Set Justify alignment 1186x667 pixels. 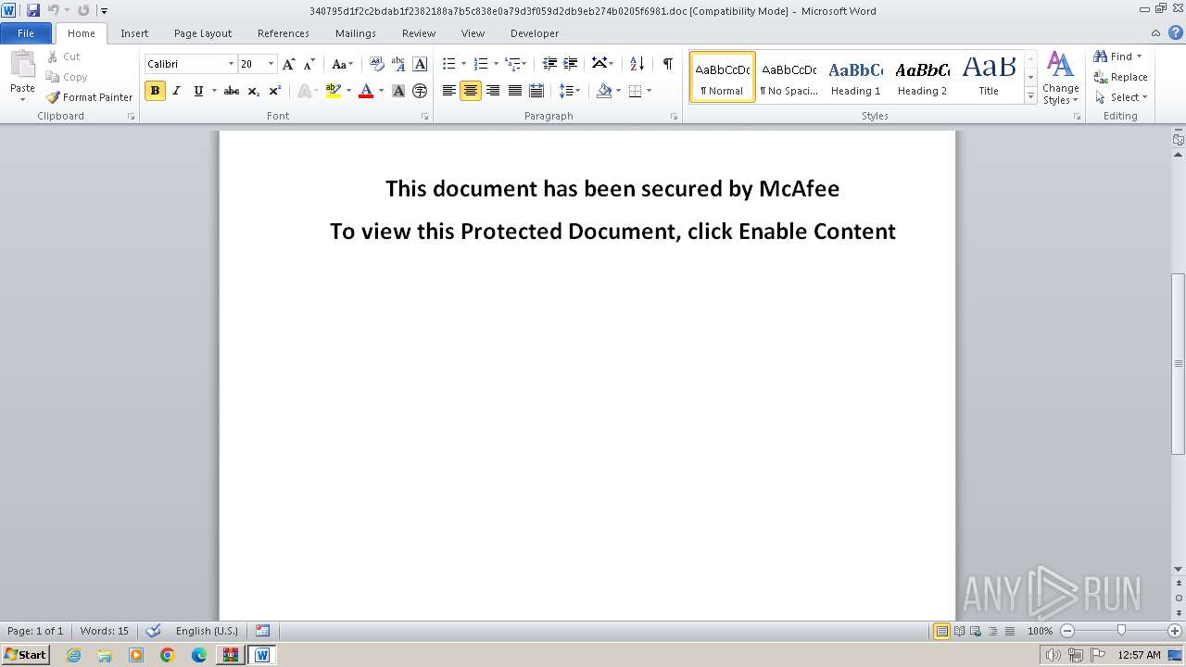pyautogui.click(x=514, y=91)
